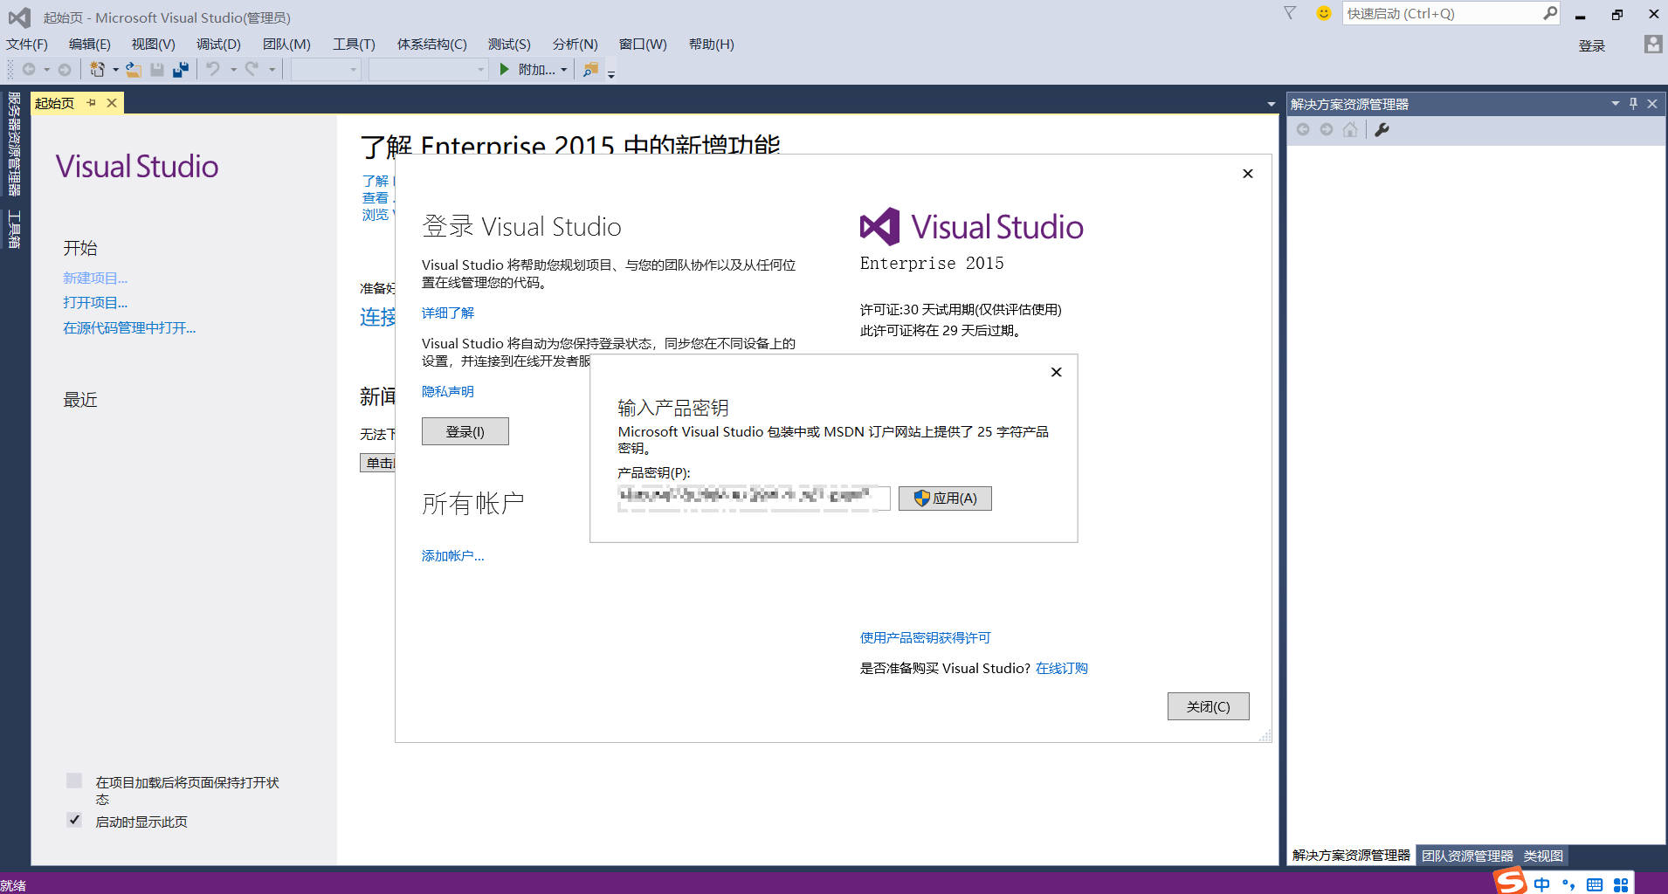Click the Undo toolbar icon

[x=213, y=69]
